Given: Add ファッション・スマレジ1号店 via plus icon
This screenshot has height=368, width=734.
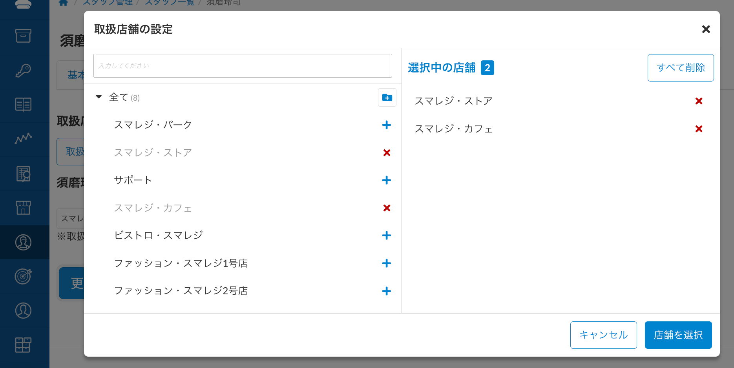Looking at the screenshot, I should click(386, 263).
